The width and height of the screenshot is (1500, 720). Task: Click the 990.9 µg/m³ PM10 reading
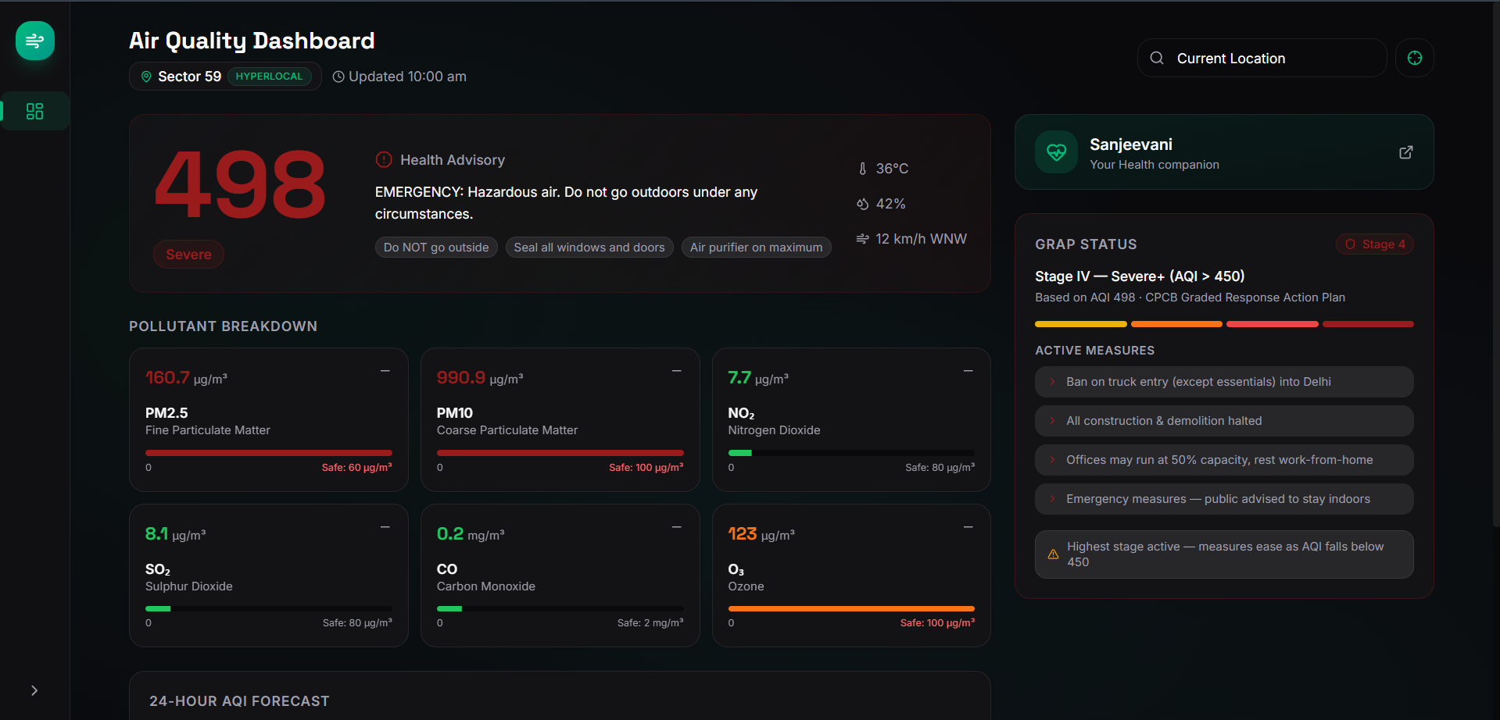[x=480, y=378]
